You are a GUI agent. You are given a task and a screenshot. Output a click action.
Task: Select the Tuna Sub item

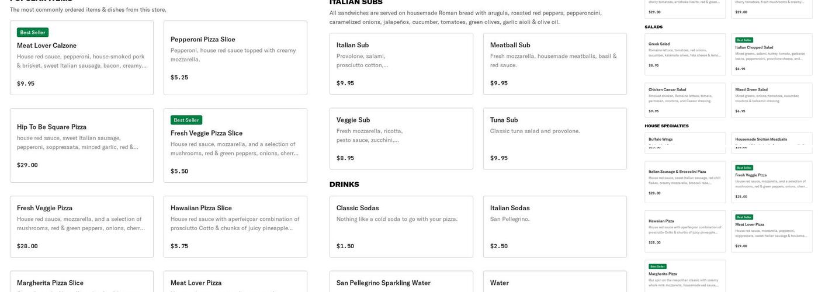coord(554,138)
